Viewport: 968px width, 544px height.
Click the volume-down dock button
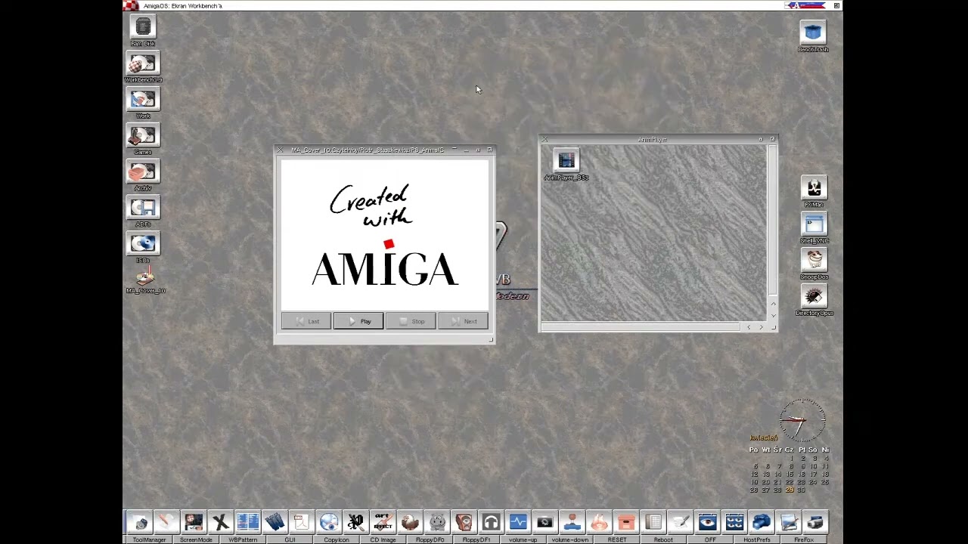pos(569,539)
